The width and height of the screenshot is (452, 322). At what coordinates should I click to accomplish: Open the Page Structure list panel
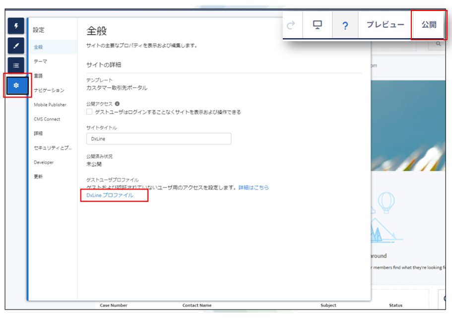[x=16, y=64]
